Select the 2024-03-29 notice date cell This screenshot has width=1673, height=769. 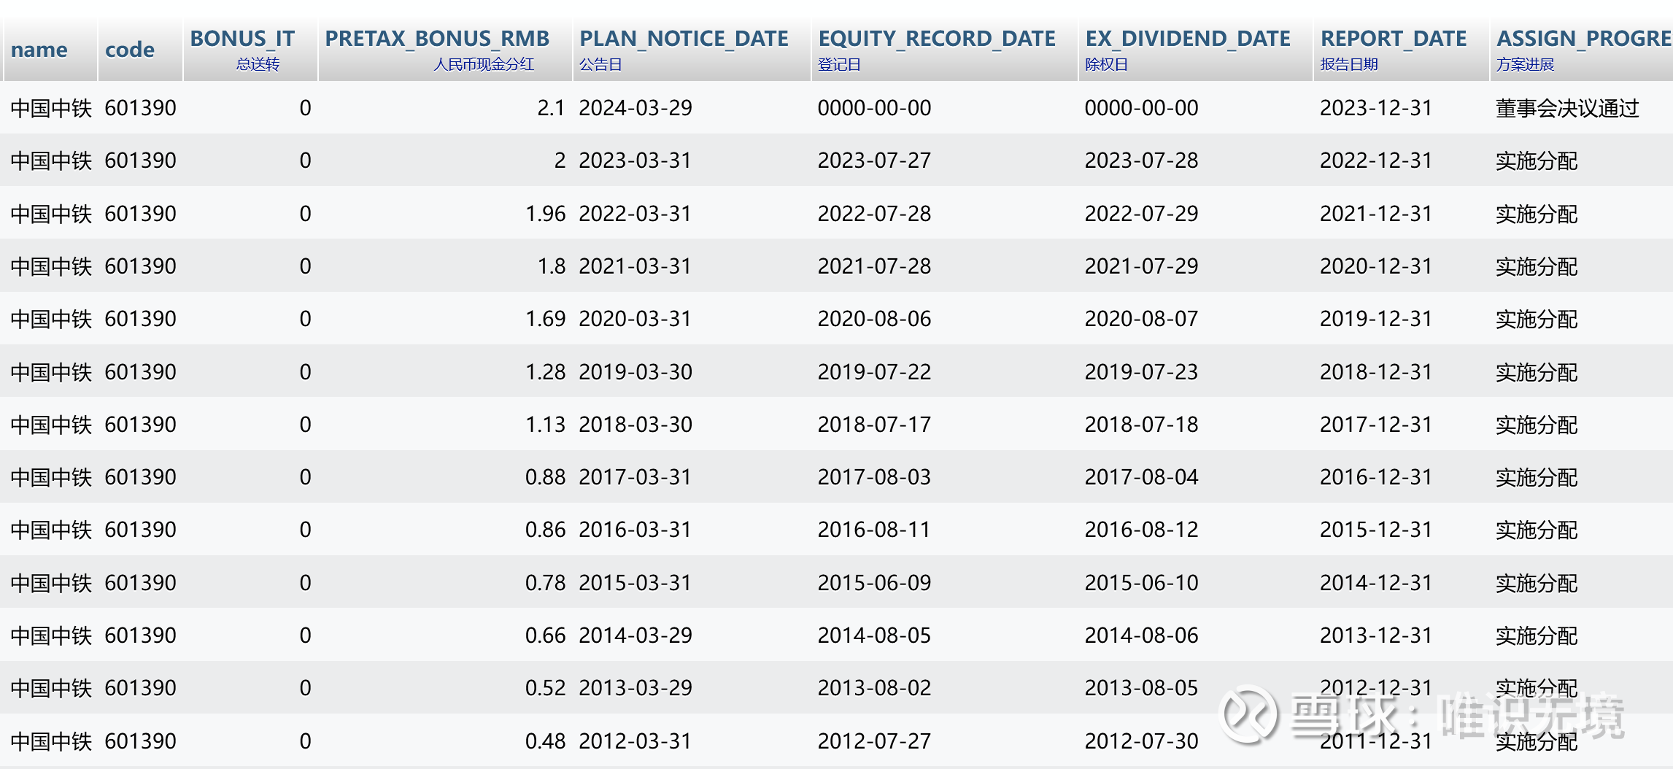692,108
